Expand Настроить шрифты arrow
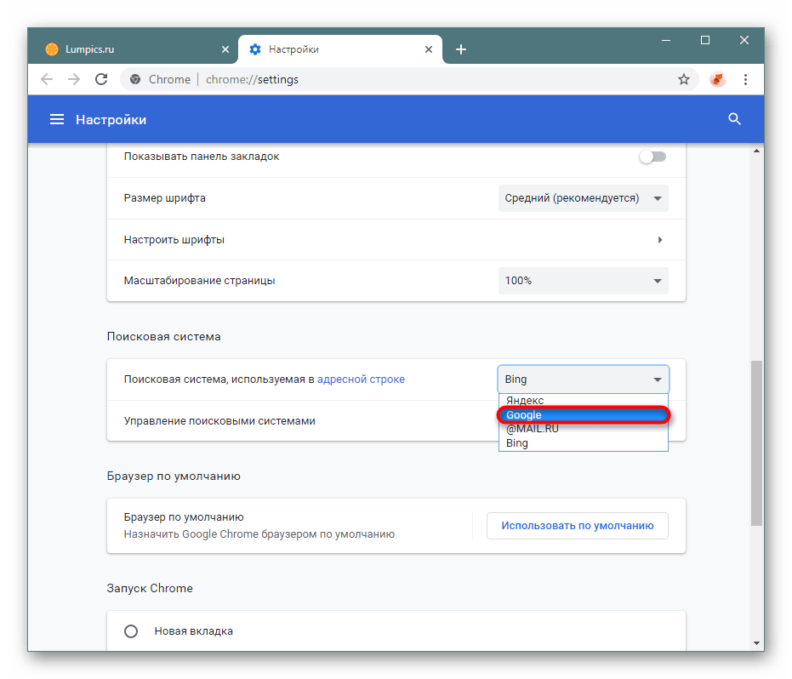 tap(659, 239)
